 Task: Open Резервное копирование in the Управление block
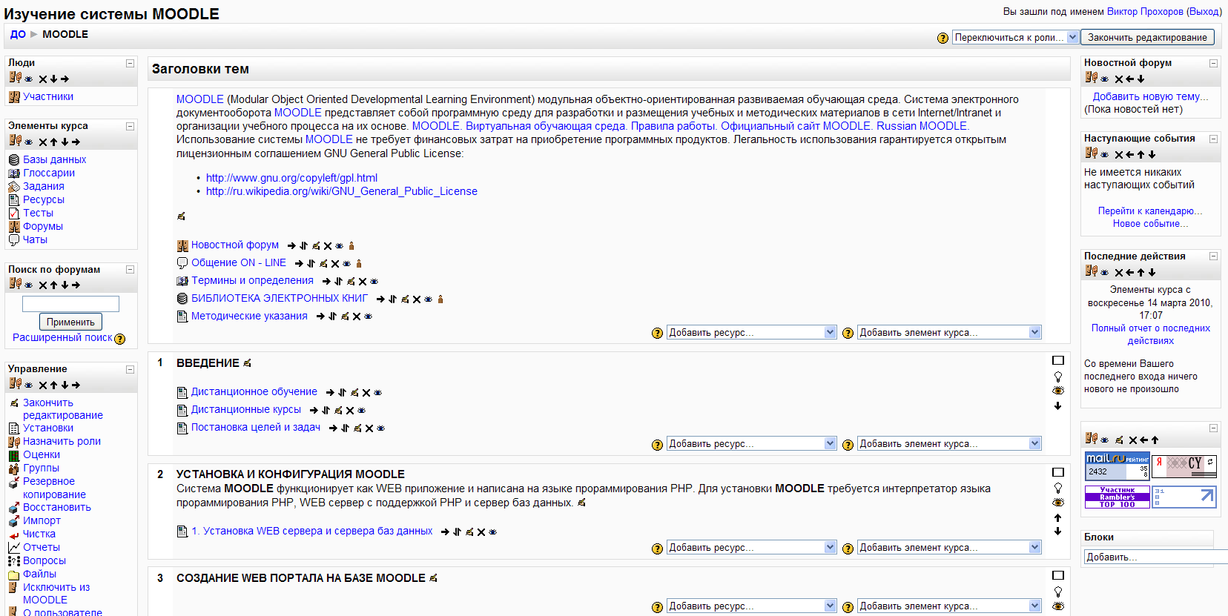pyautogui.click(x=54, y=488)
